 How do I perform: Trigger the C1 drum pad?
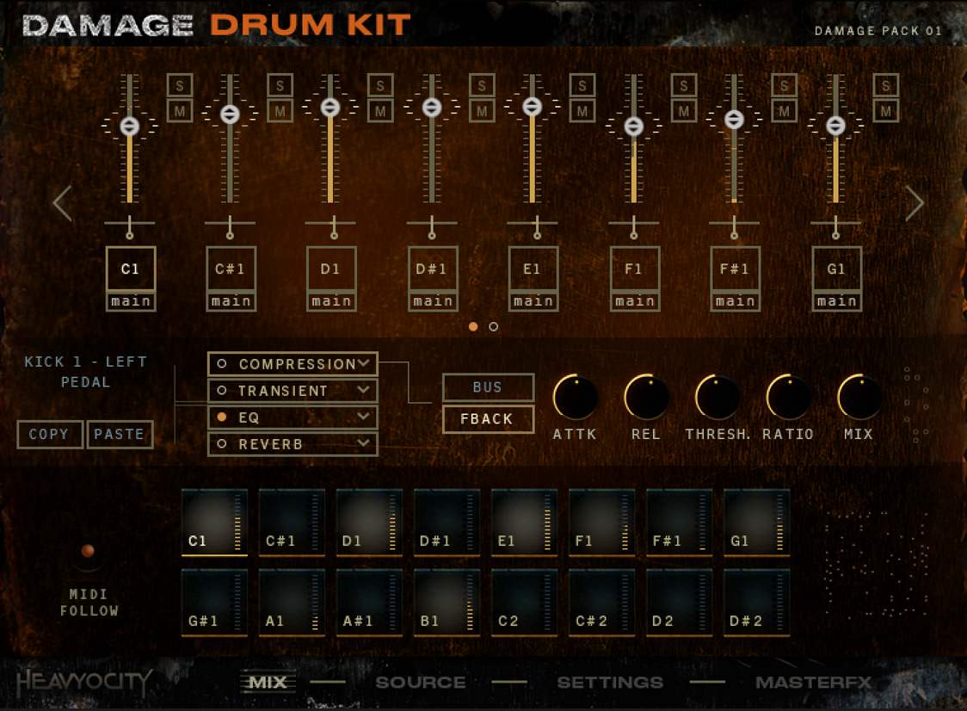212,522
